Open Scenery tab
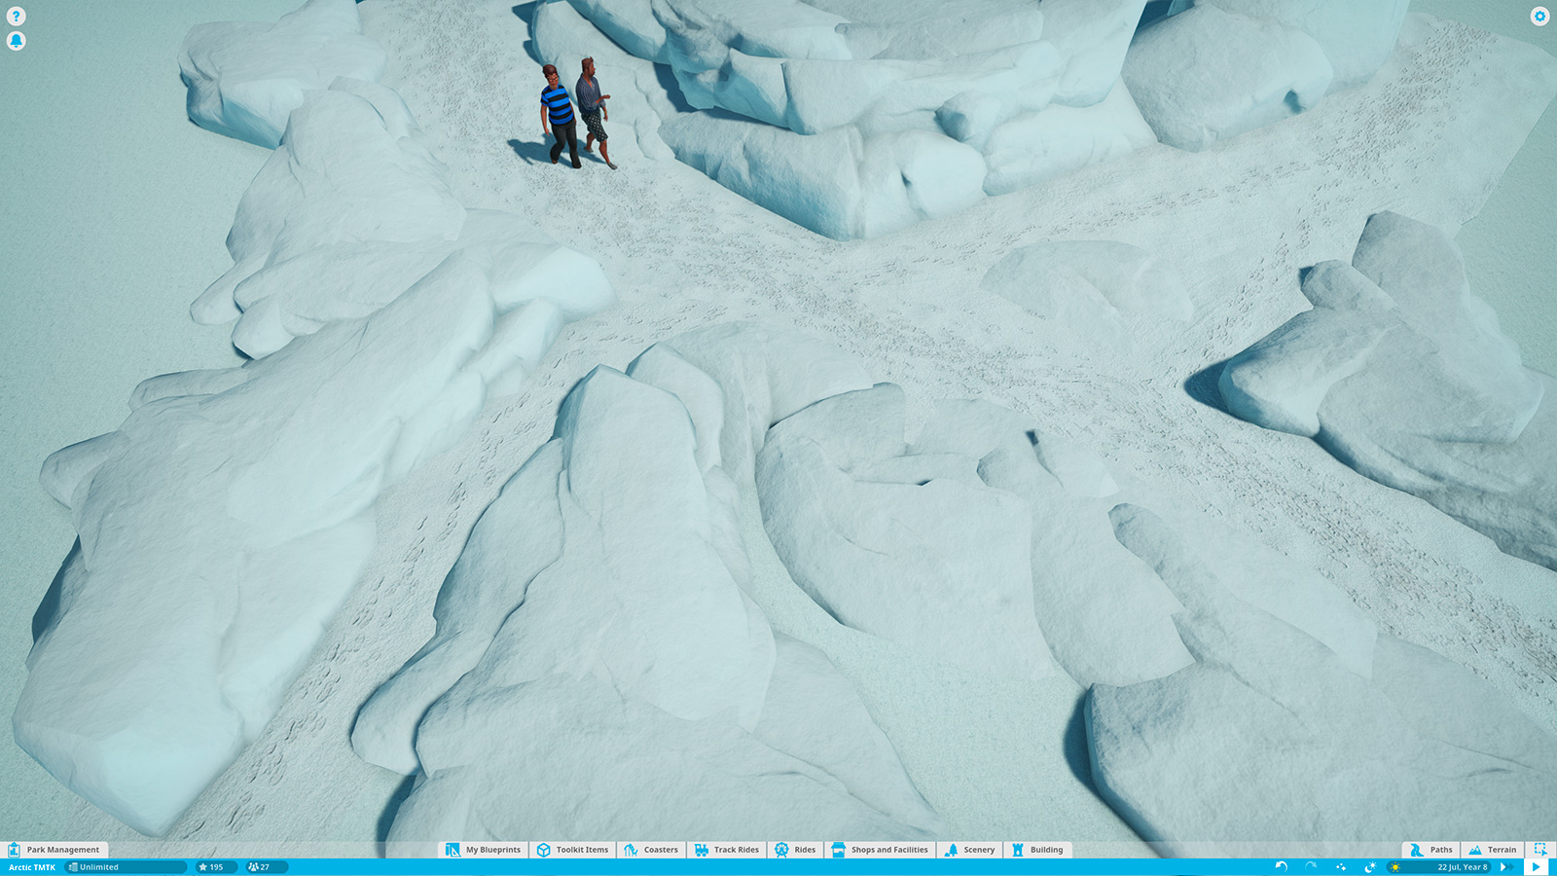Image resolution: width=1557 pixels, height=876 pixels. [x=969, y=850]
